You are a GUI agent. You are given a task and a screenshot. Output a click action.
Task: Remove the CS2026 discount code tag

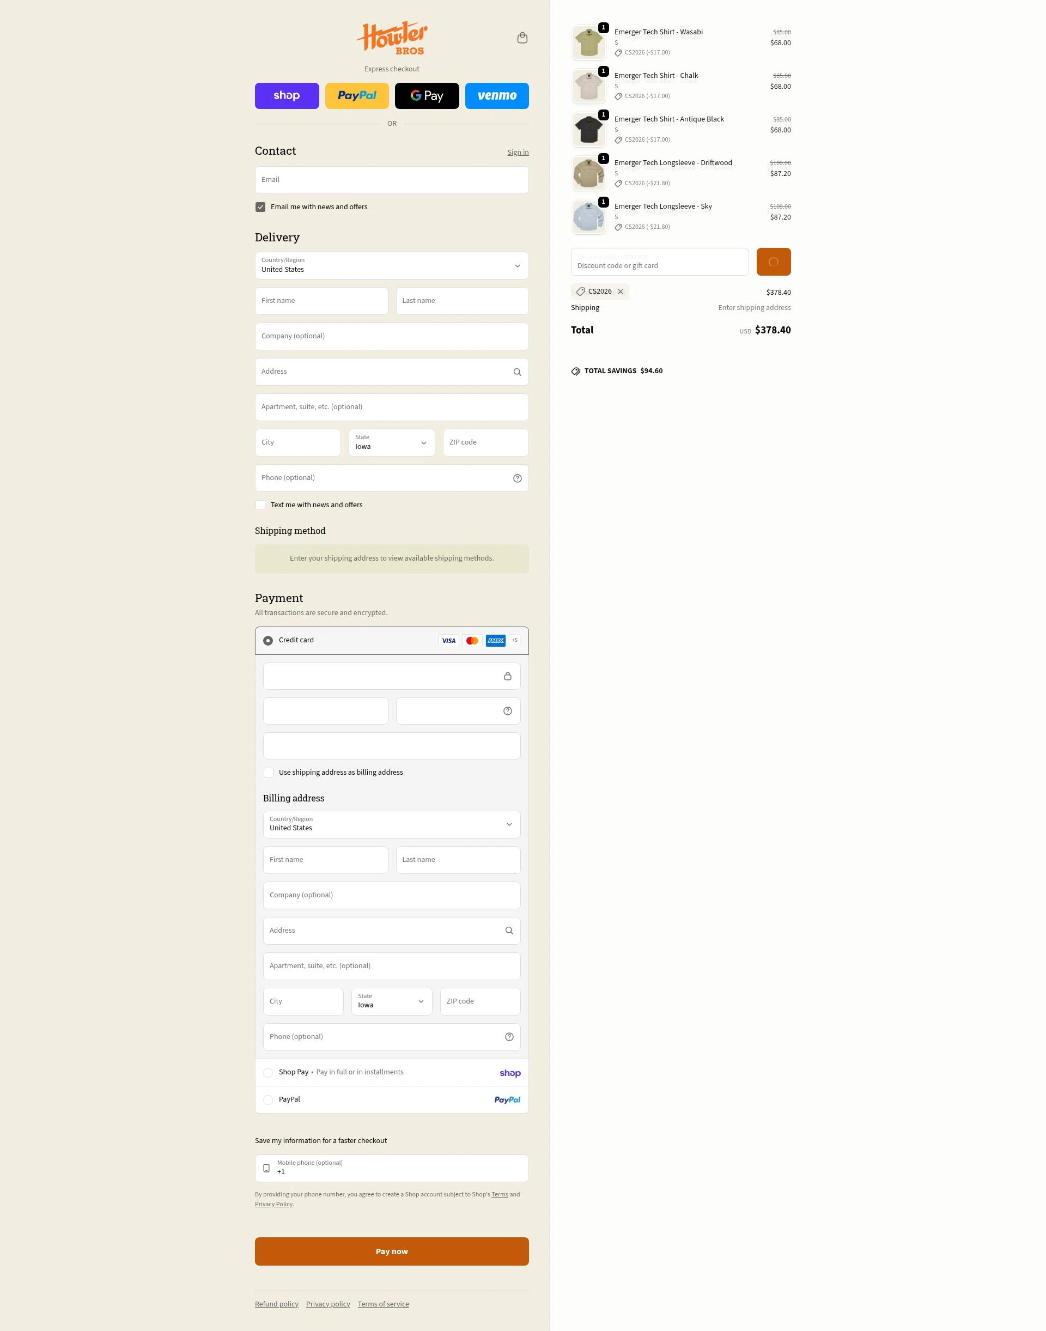[621, 291]
